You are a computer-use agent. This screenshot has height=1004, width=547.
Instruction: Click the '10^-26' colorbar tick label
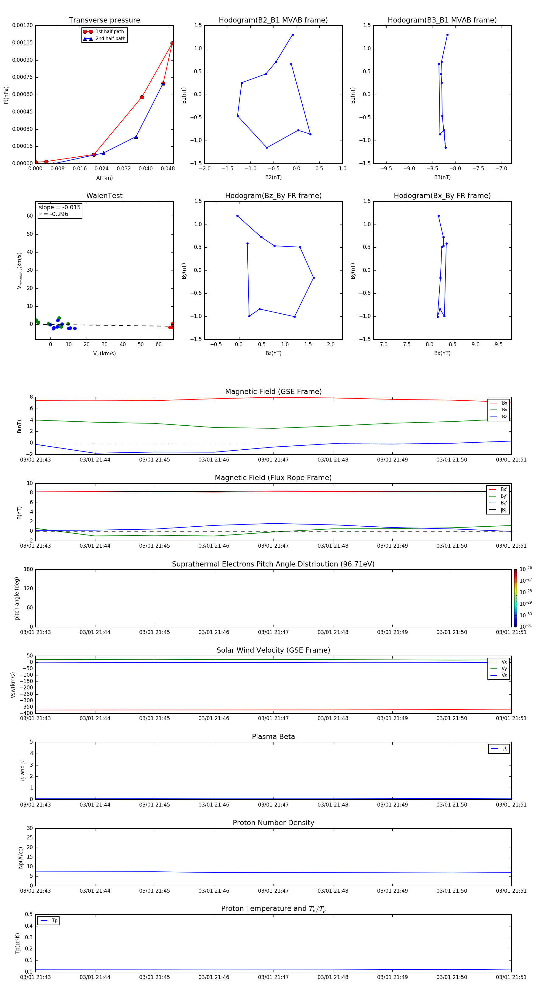click(x=526, y=569)
